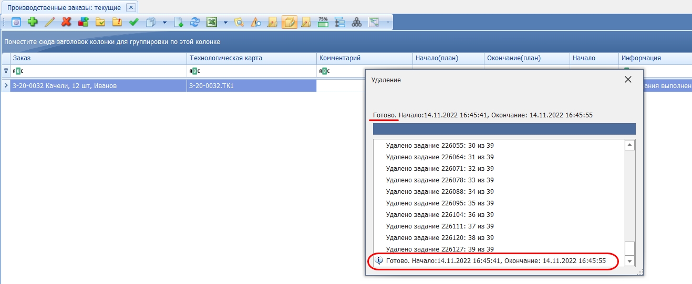Click the tree structure icon
Image resolution: width=692 pixels, height=284 pixels.
(x=339, y=22)
